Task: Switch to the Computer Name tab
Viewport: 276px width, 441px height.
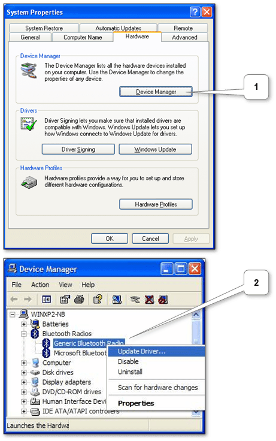Action: [x=83, y=37]
